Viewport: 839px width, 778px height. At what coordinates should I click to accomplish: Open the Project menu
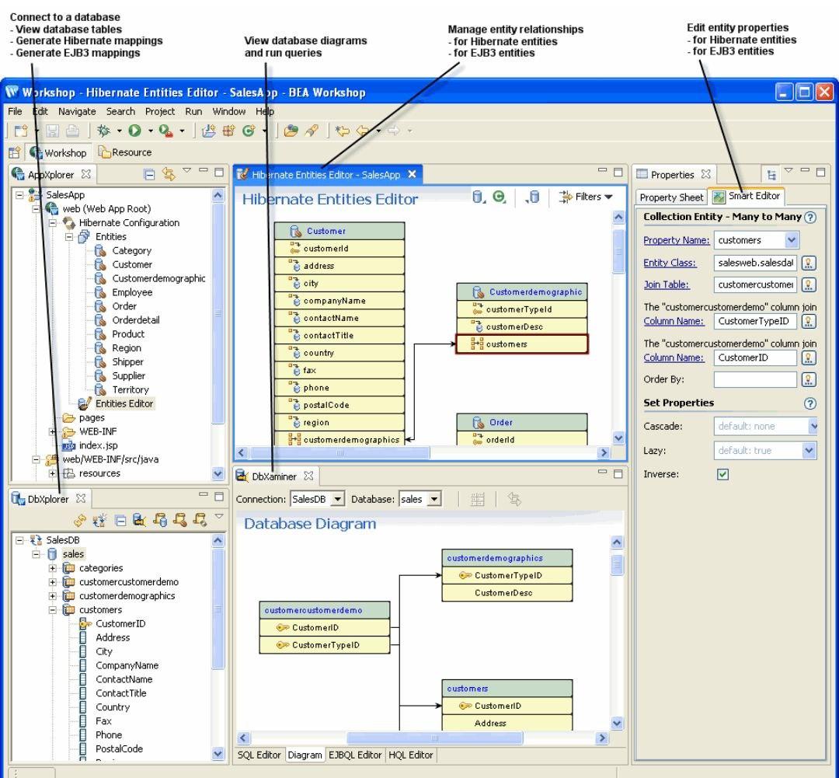pos(160,111)
